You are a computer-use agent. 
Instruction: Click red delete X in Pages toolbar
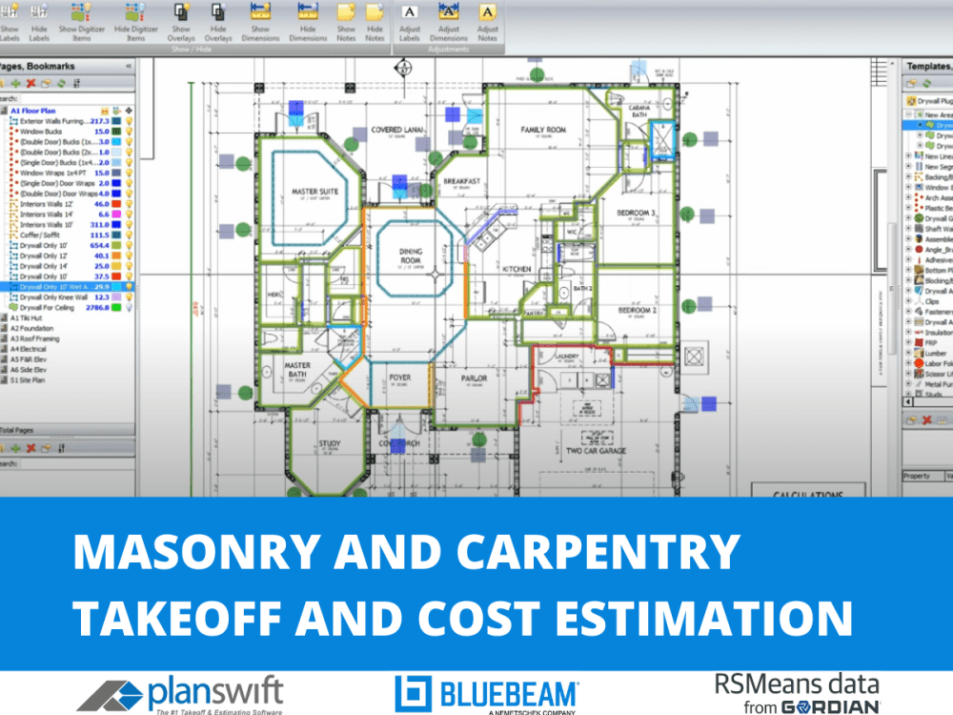point(31,83)
